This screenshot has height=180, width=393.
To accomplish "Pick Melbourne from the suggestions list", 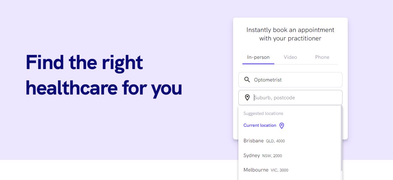I will [x=256, y=170].
